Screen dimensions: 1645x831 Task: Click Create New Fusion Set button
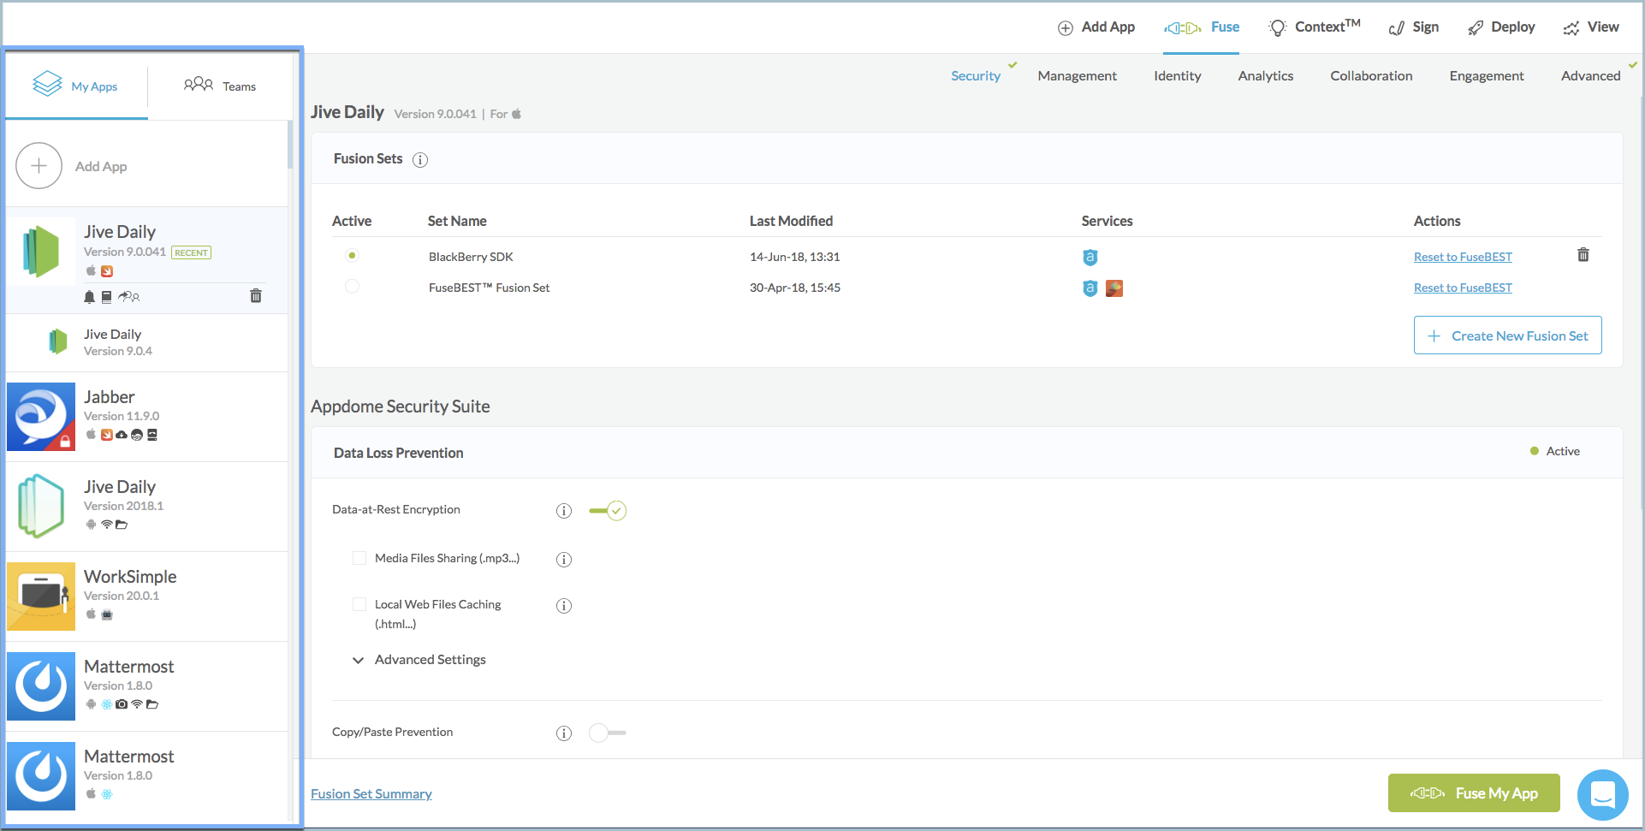(1508, 335)
